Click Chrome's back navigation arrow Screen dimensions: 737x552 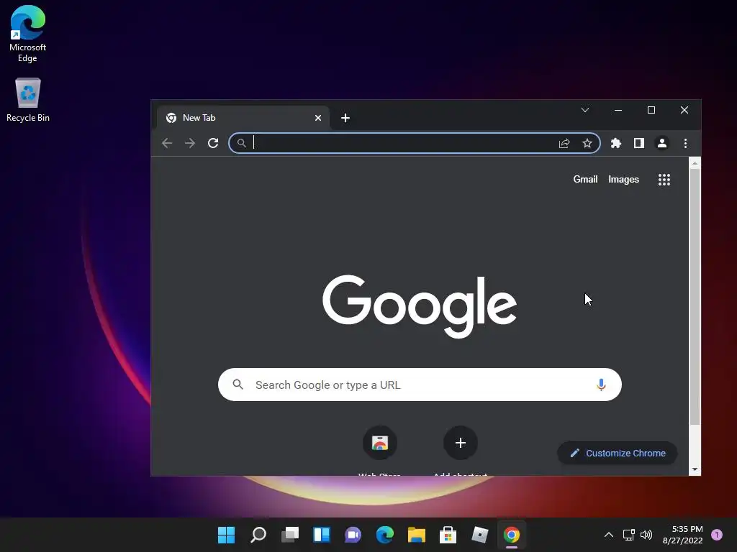167,143
